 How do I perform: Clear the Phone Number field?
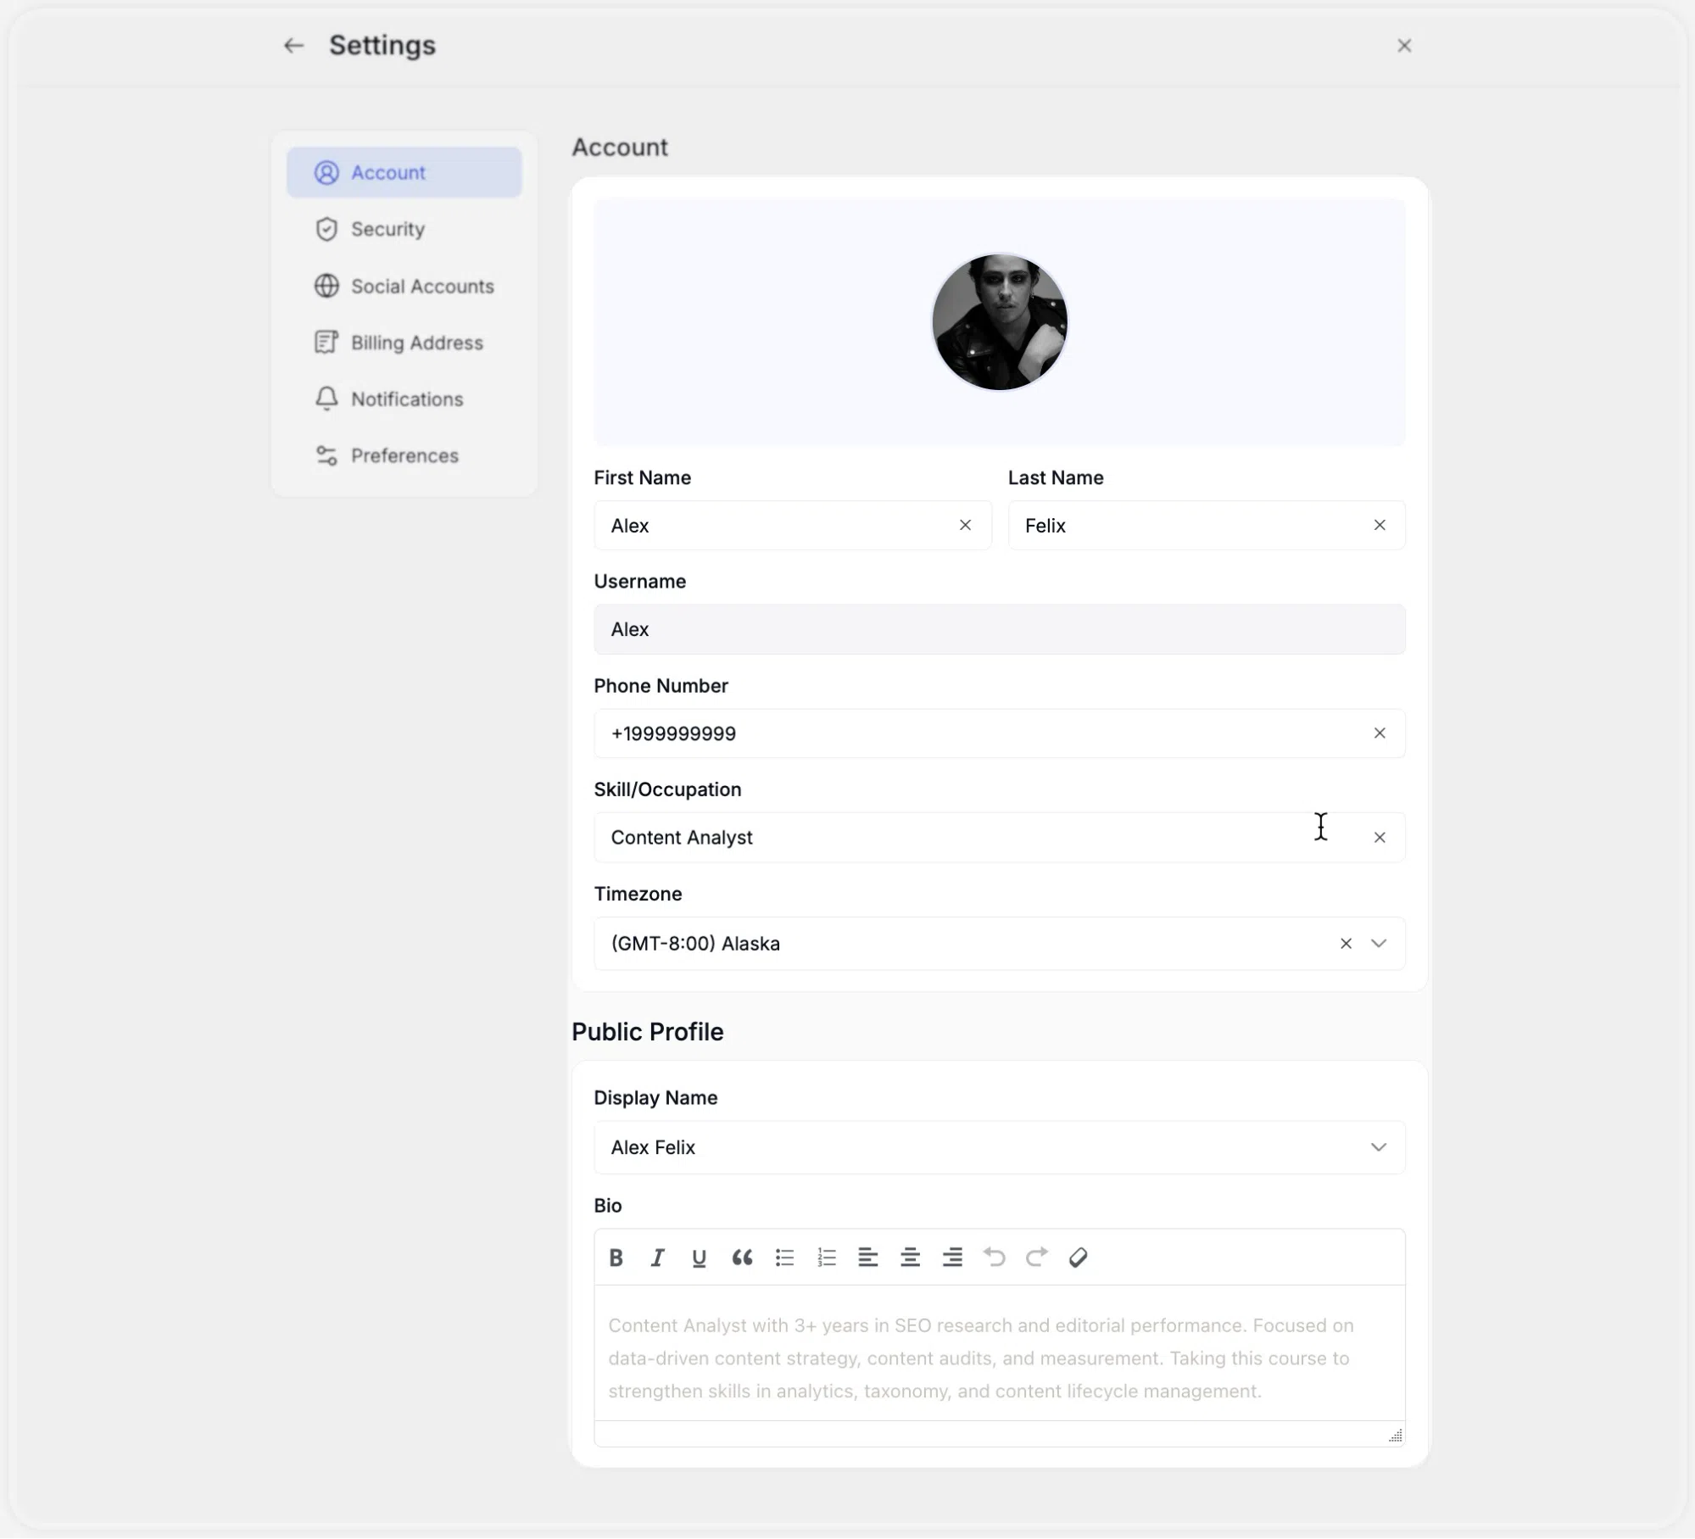click(x=1380, y=733)
